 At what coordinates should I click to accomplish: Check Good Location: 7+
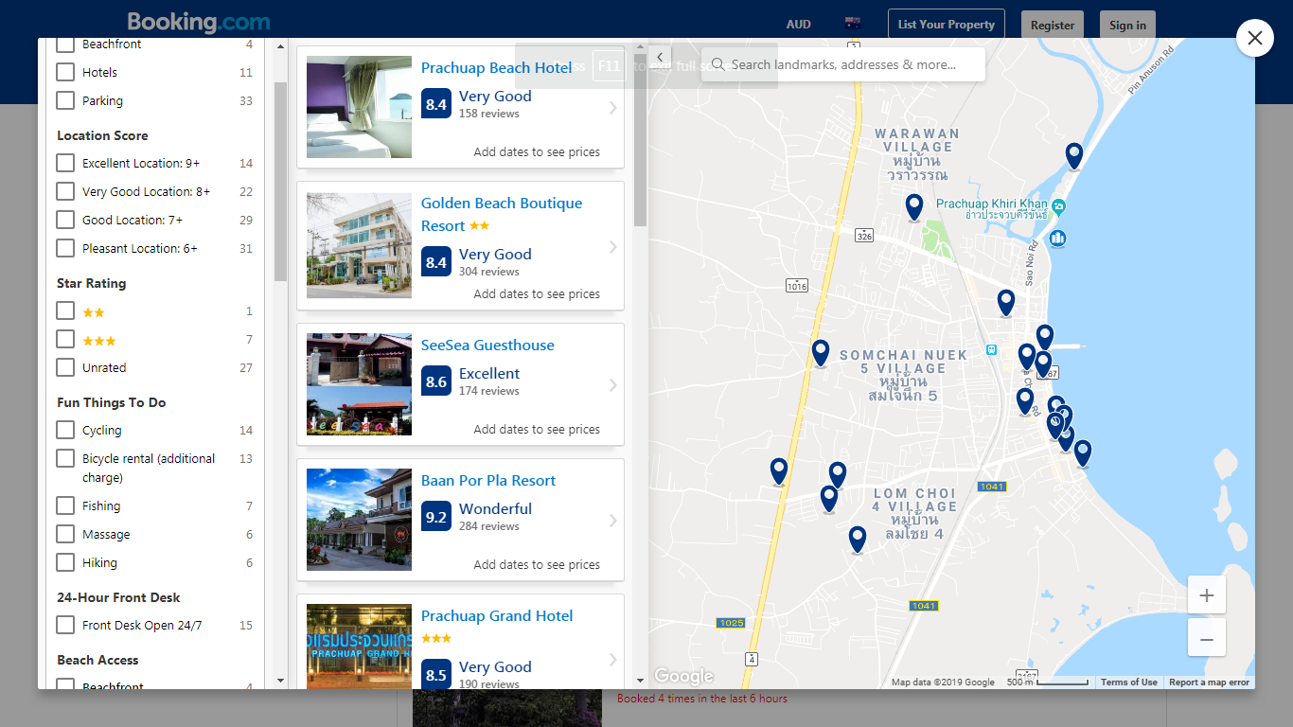tap(65, 220)
